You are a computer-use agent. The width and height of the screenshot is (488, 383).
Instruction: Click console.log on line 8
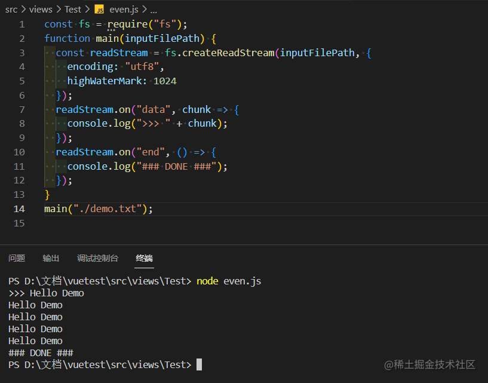click(99, 124)
